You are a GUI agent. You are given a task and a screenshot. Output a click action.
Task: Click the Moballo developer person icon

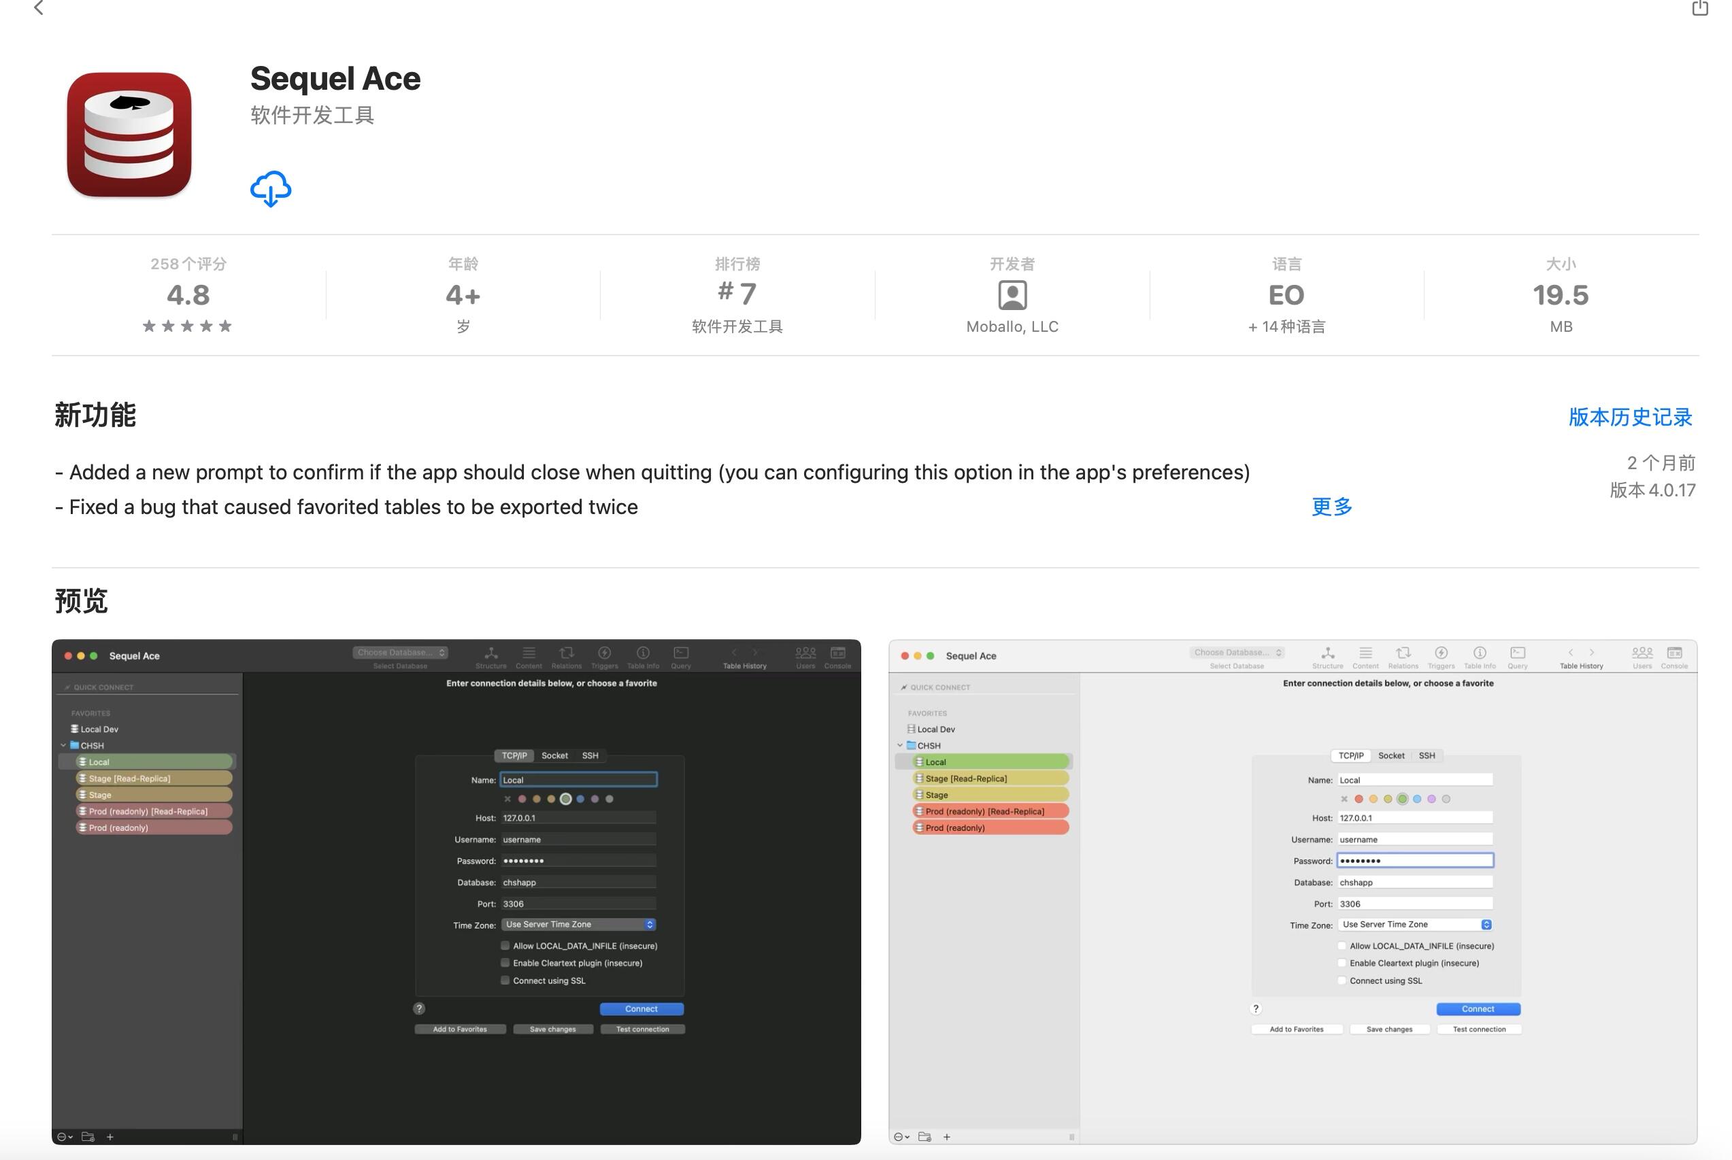pos(1012,295)
